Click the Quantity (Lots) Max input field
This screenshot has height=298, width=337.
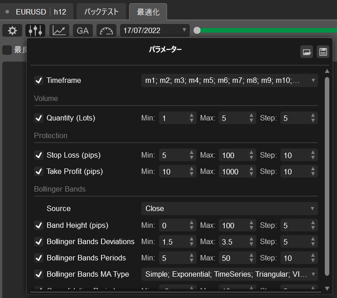(x=232, y=118)
